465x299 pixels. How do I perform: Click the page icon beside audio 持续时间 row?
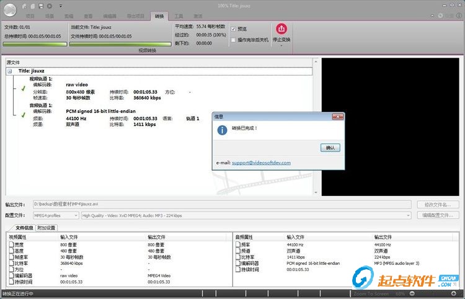pyautogui.click(x=238, y=270)
